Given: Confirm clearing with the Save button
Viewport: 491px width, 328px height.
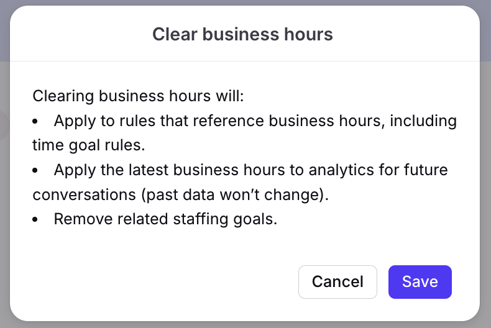Looking at the screenshot, I should (420, 281).
